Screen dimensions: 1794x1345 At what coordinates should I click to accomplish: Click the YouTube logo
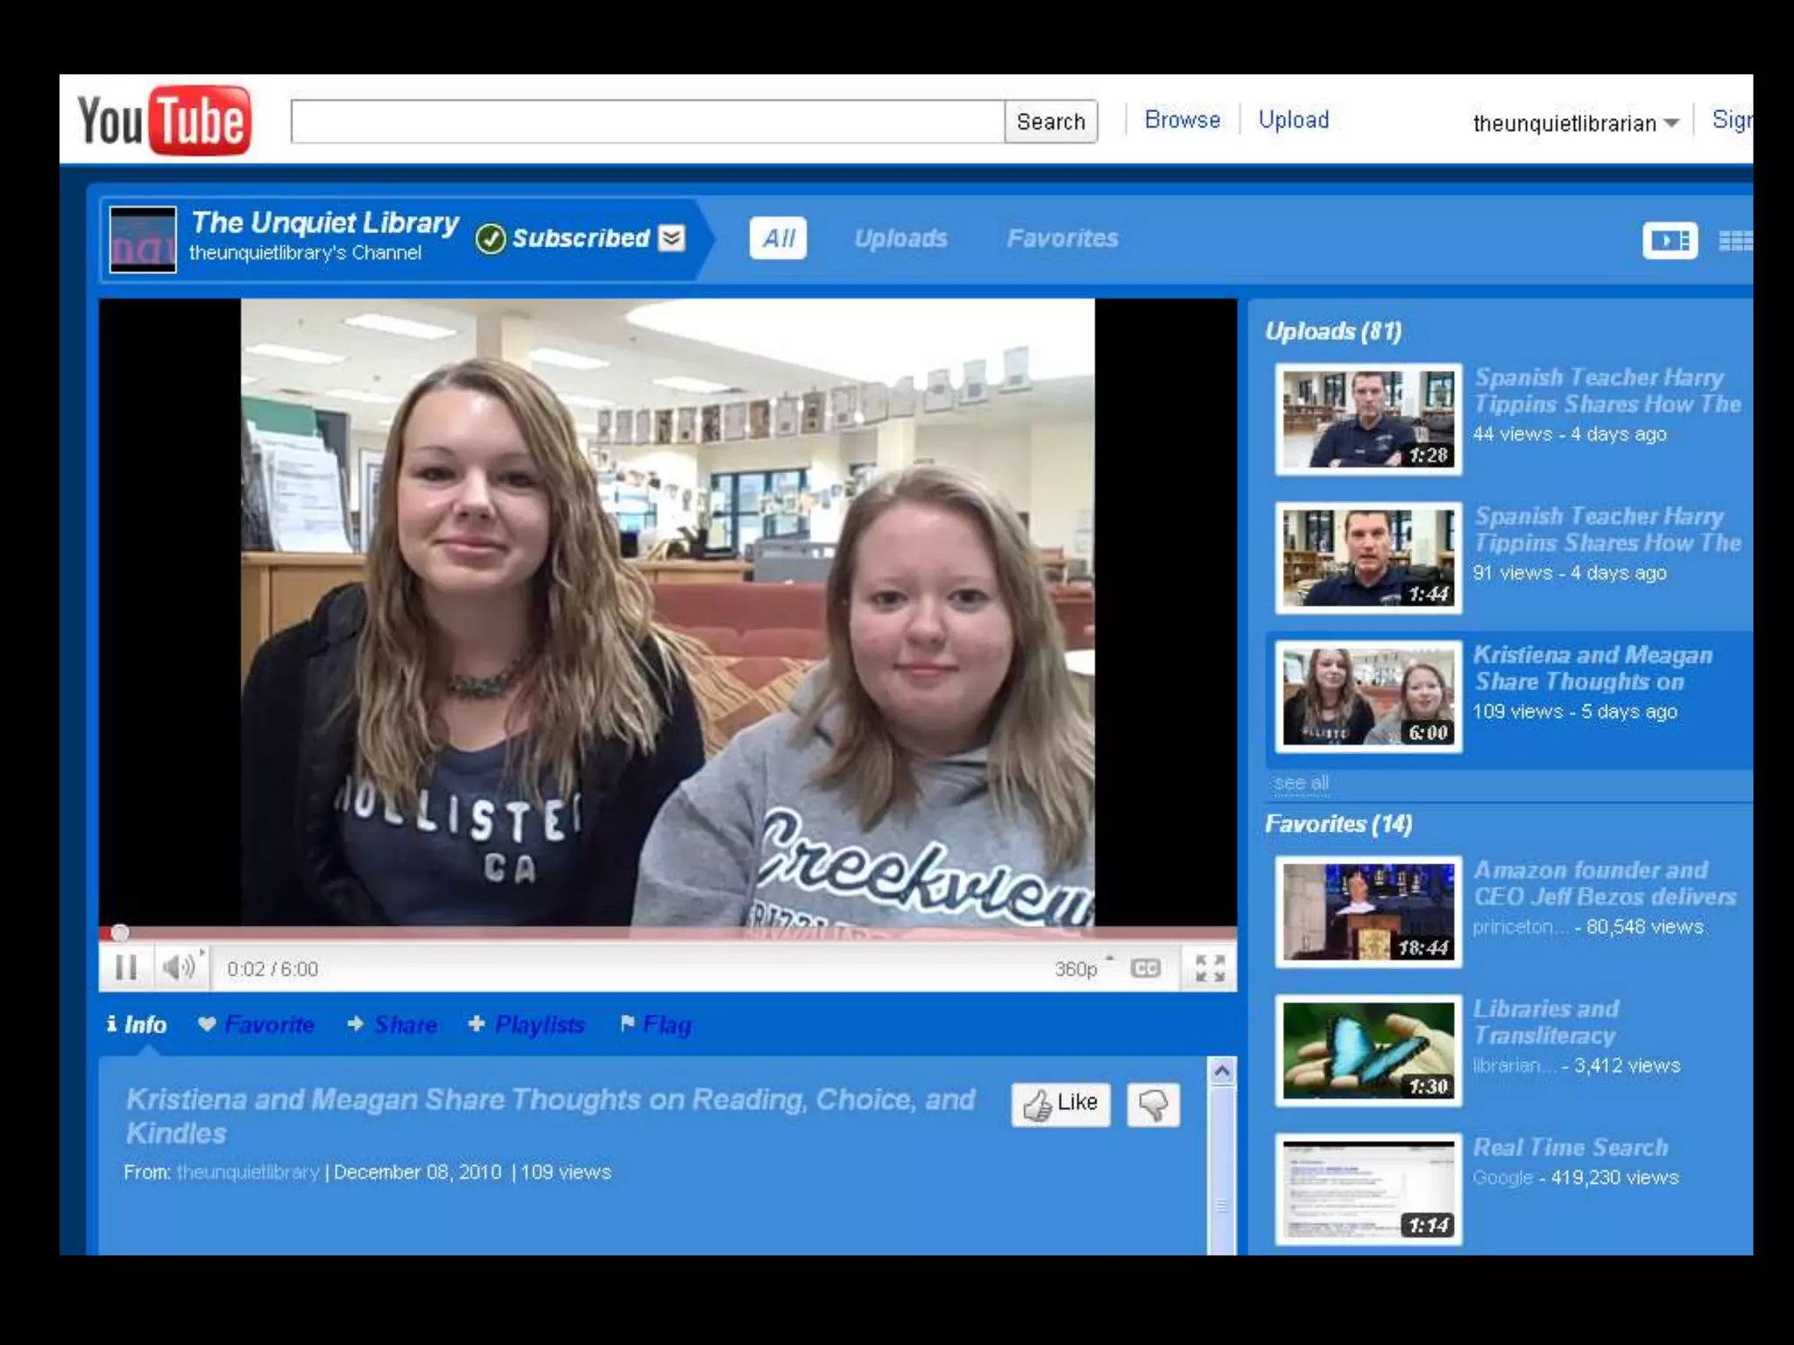coord(165,120)
